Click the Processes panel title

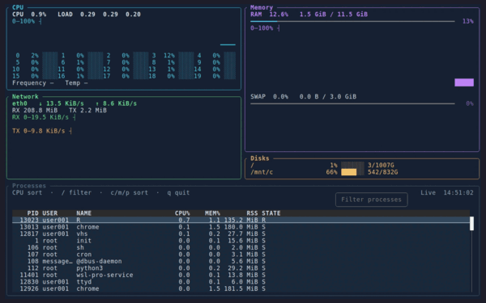point(29,186)
